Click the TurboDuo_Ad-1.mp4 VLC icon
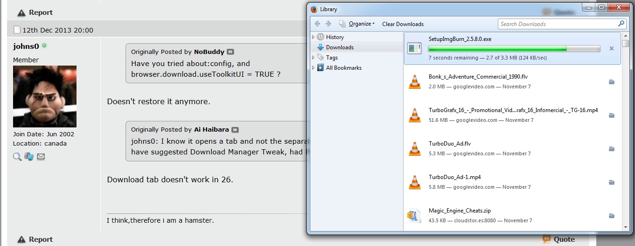The height and width of the screenshot is (246, 635). pyautogui.click(x=414, y=182)
